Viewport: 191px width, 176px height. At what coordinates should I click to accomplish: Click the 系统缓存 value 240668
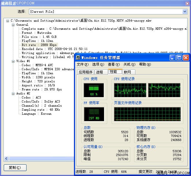[176, 140]
